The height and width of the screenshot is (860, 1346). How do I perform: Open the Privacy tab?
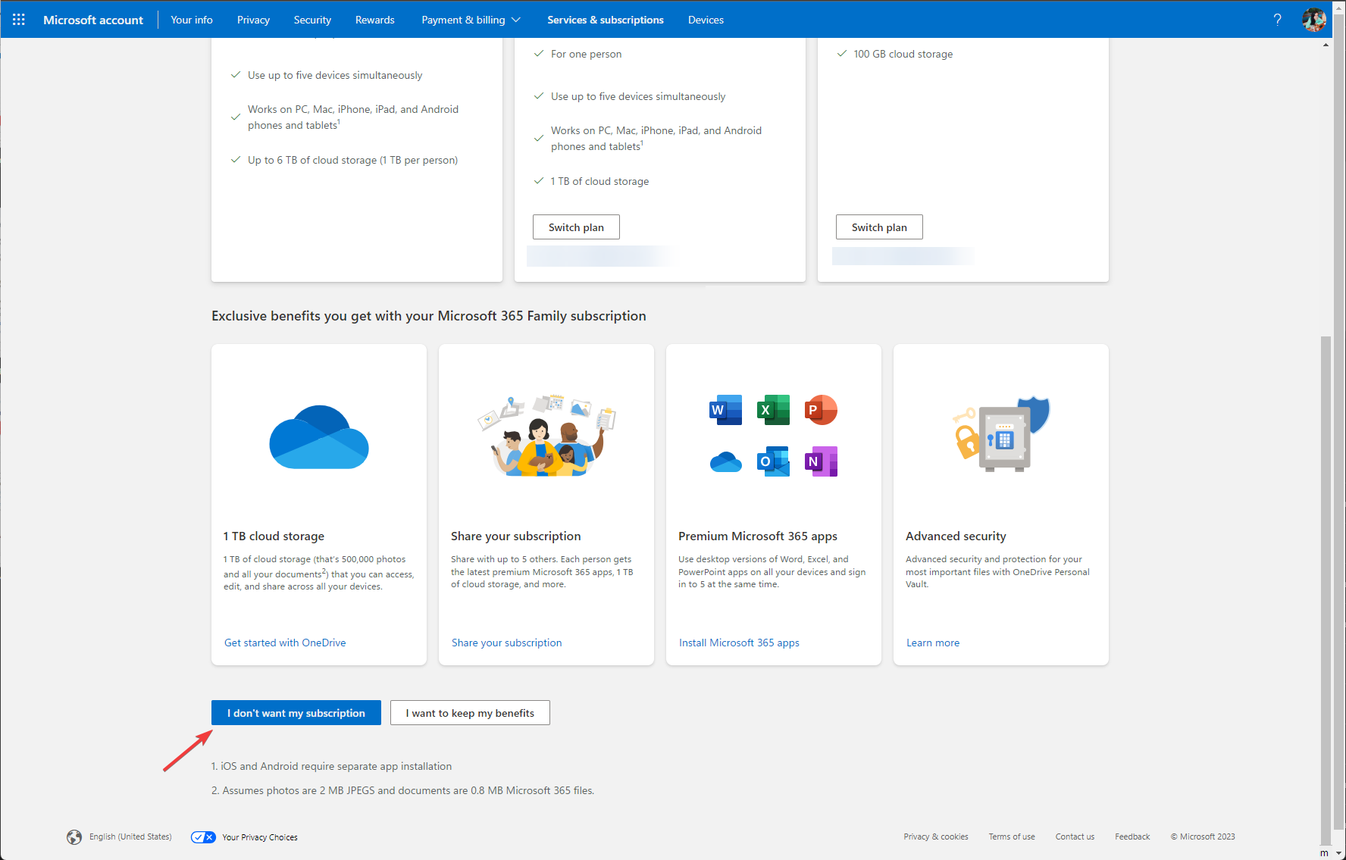point(253,20)
